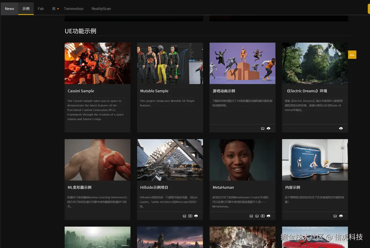Click the 游戏动画示例 card title
This screenshot has width=370, height=248.
(x=224, y=91)
